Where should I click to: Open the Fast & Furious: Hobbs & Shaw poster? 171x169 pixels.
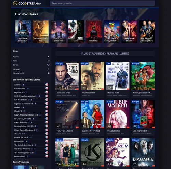pos(147,32)
